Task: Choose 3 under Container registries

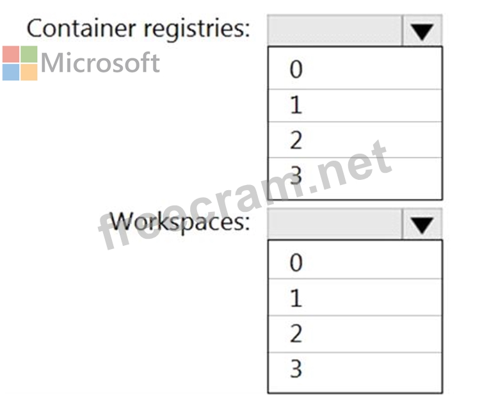Action: 355,177
